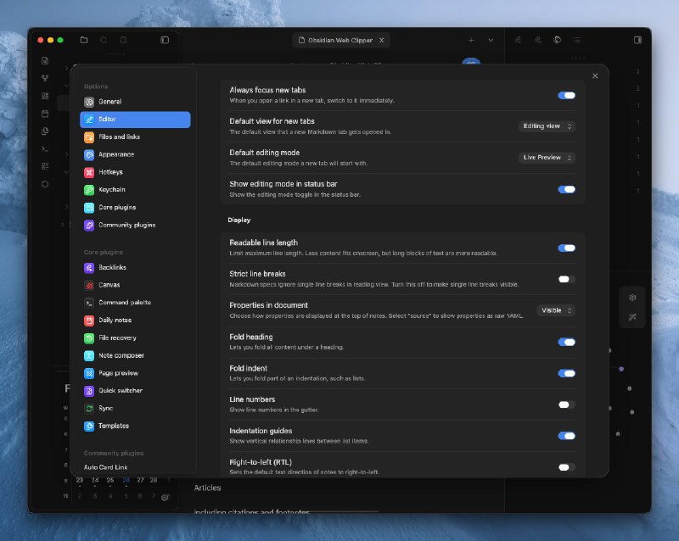The width and height of the screenshot is (679, 541).
Task: Enable Strict line breaks
Action: click(566, 279)
